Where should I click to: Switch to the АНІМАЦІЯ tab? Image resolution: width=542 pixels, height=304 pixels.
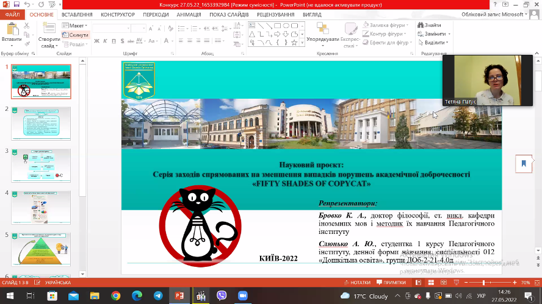pyautogui.click(x=189, y=15)
